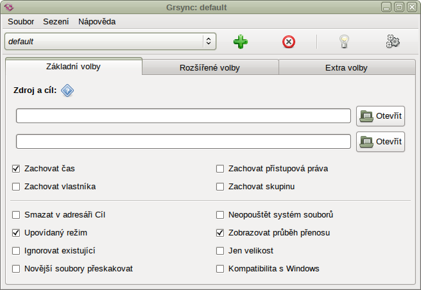Toggle the Upovídaný režim checkbox
This screenshot has height=290, width=421.
click(16, 233)
